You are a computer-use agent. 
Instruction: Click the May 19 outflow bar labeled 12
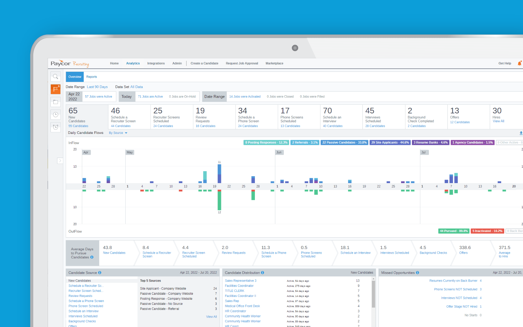[x=219, y=200]
